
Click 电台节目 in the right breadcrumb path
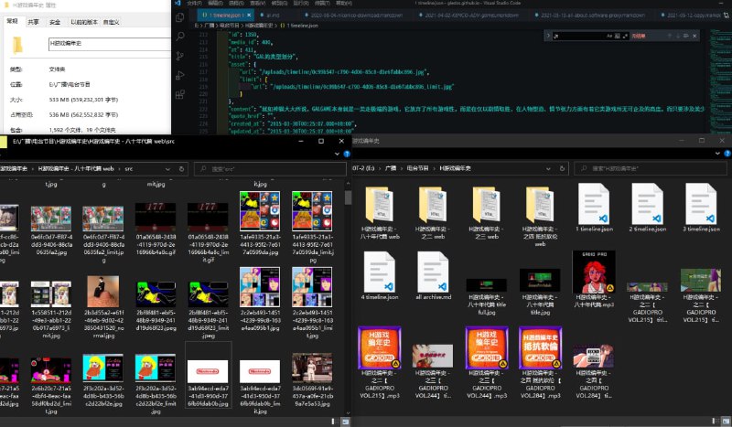[x=415, y=169]
